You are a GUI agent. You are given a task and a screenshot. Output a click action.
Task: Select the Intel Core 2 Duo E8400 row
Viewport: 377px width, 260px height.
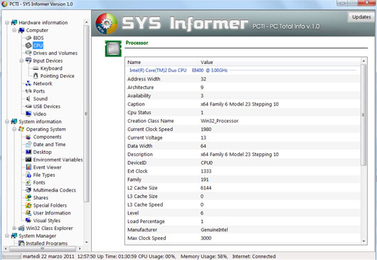pos(243,71)
